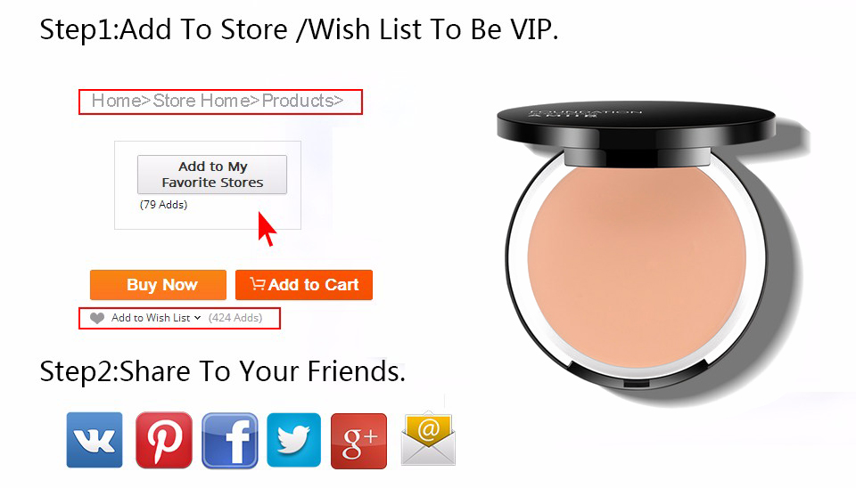Share via the Google Plus icon

(358, 441)
